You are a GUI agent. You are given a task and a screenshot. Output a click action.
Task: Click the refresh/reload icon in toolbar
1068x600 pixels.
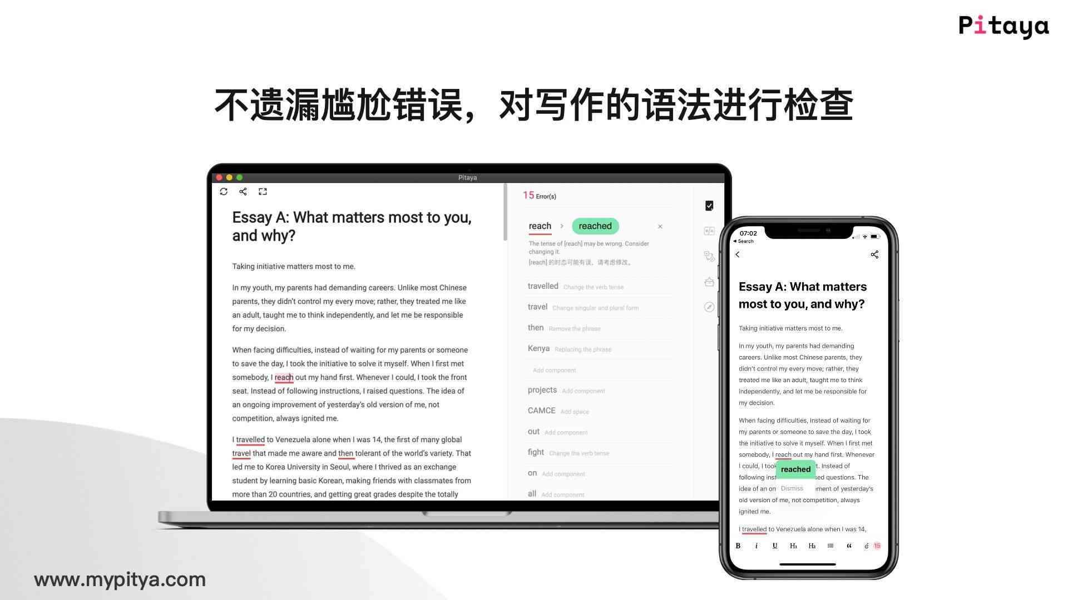pyautogui.click(x=225, y=192)
